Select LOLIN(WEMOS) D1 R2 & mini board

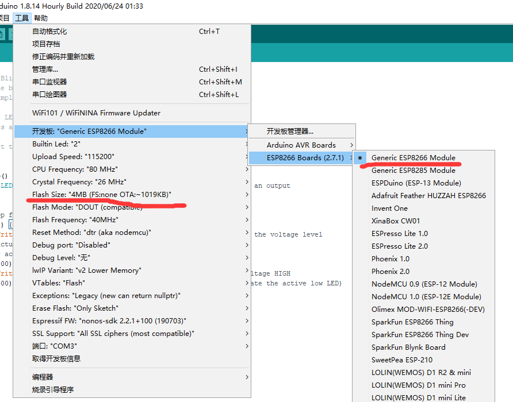(x=424, y=373)
